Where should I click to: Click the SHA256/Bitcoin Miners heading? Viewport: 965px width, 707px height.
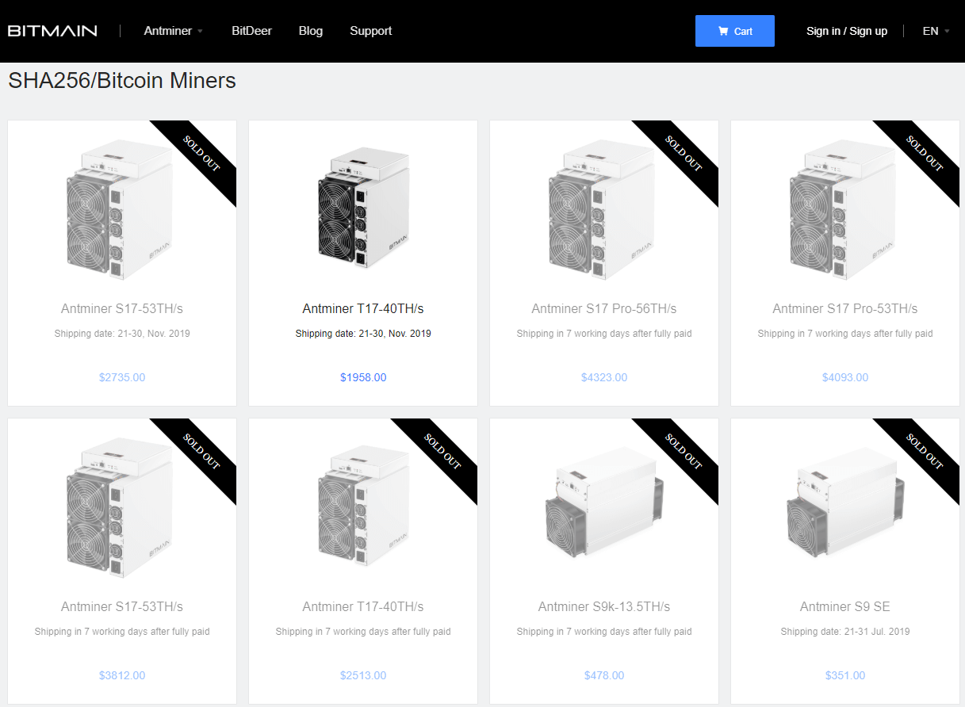122,80
